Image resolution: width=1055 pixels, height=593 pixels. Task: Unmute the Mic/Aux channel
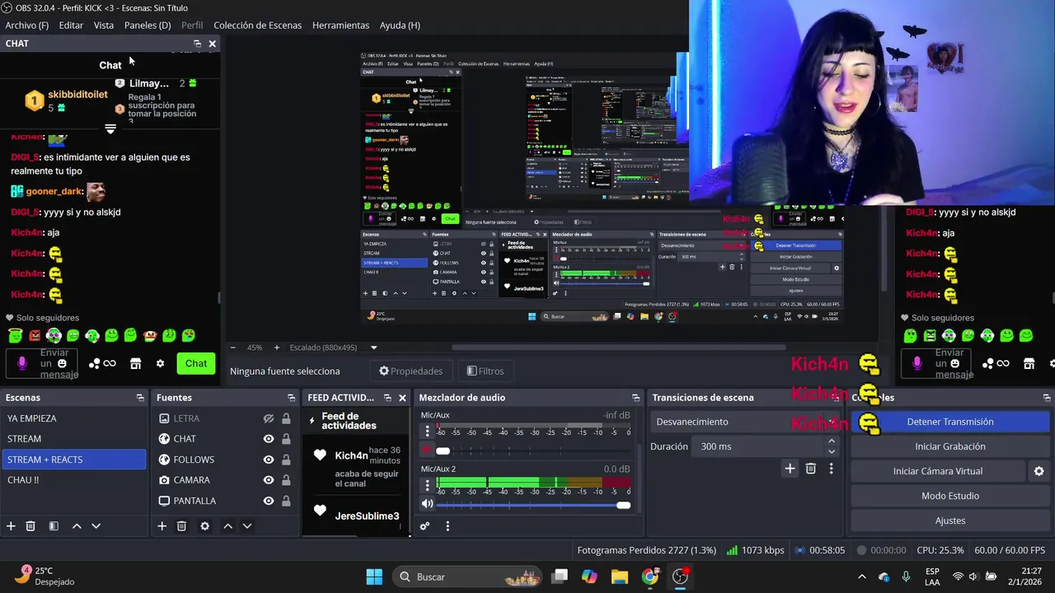[x=427, y=451]
